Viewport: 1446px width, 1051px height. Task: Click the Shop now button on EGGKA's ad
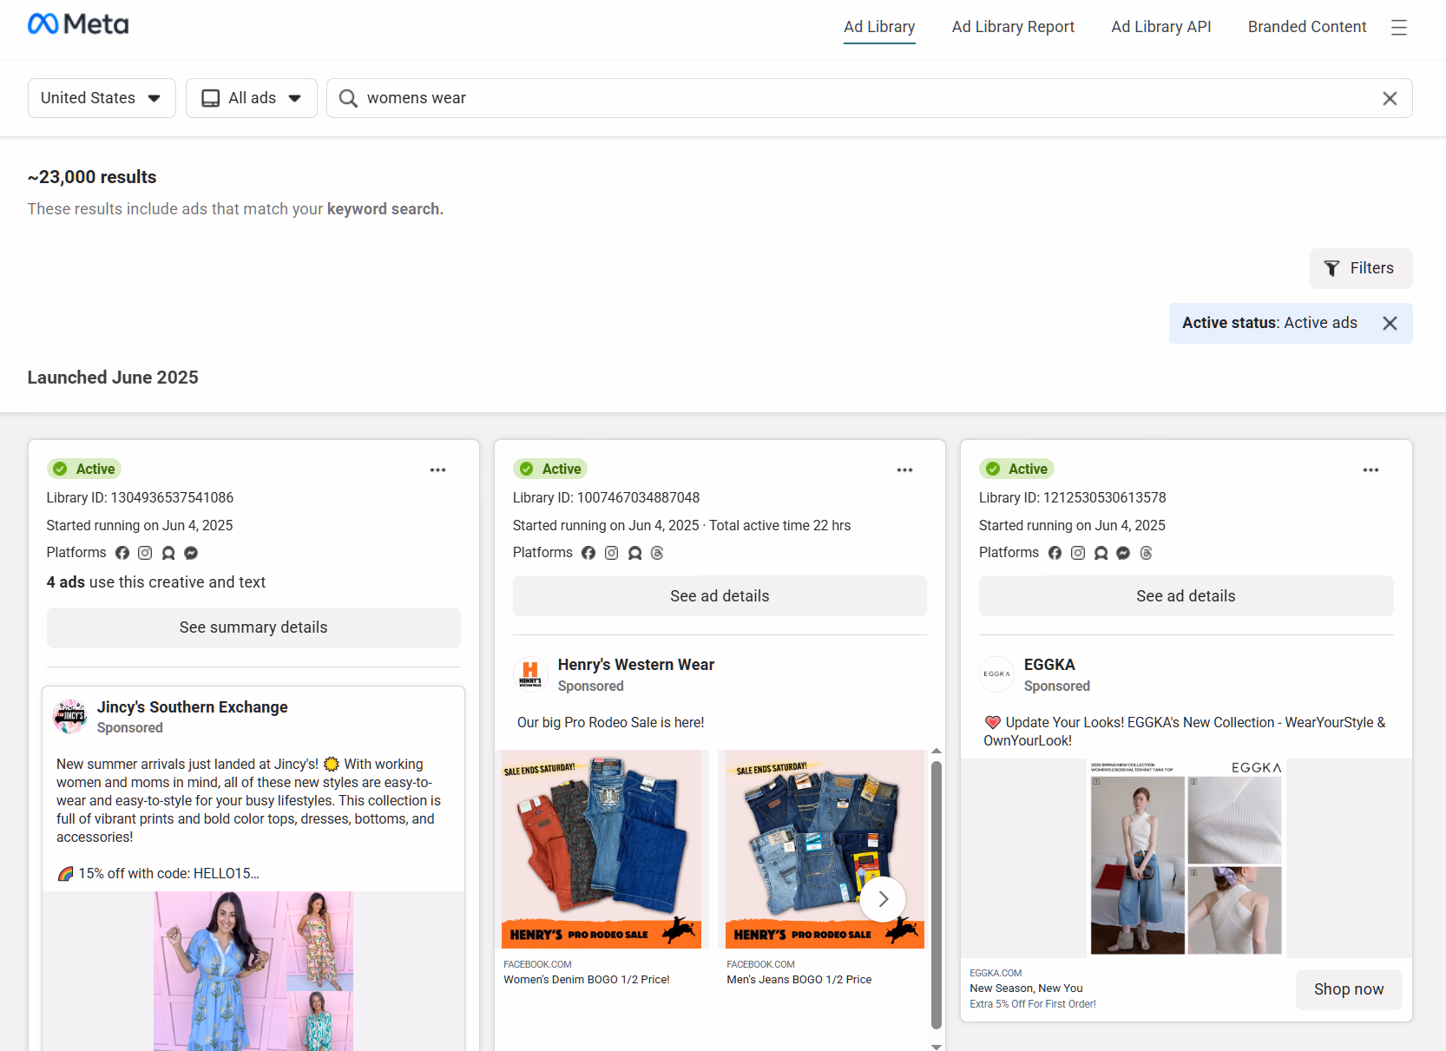click(x=1348, y=989)
